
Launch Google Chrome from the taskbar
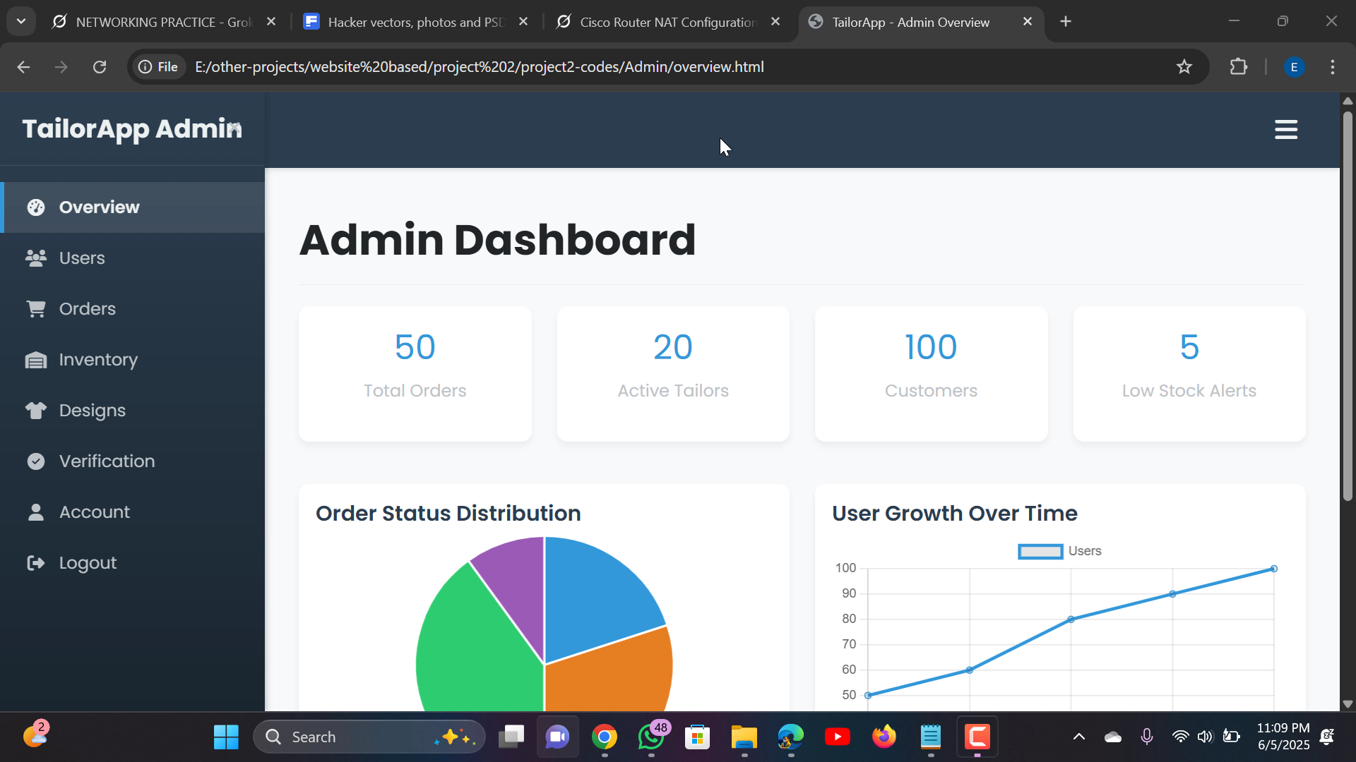click(x=605, y=737)
